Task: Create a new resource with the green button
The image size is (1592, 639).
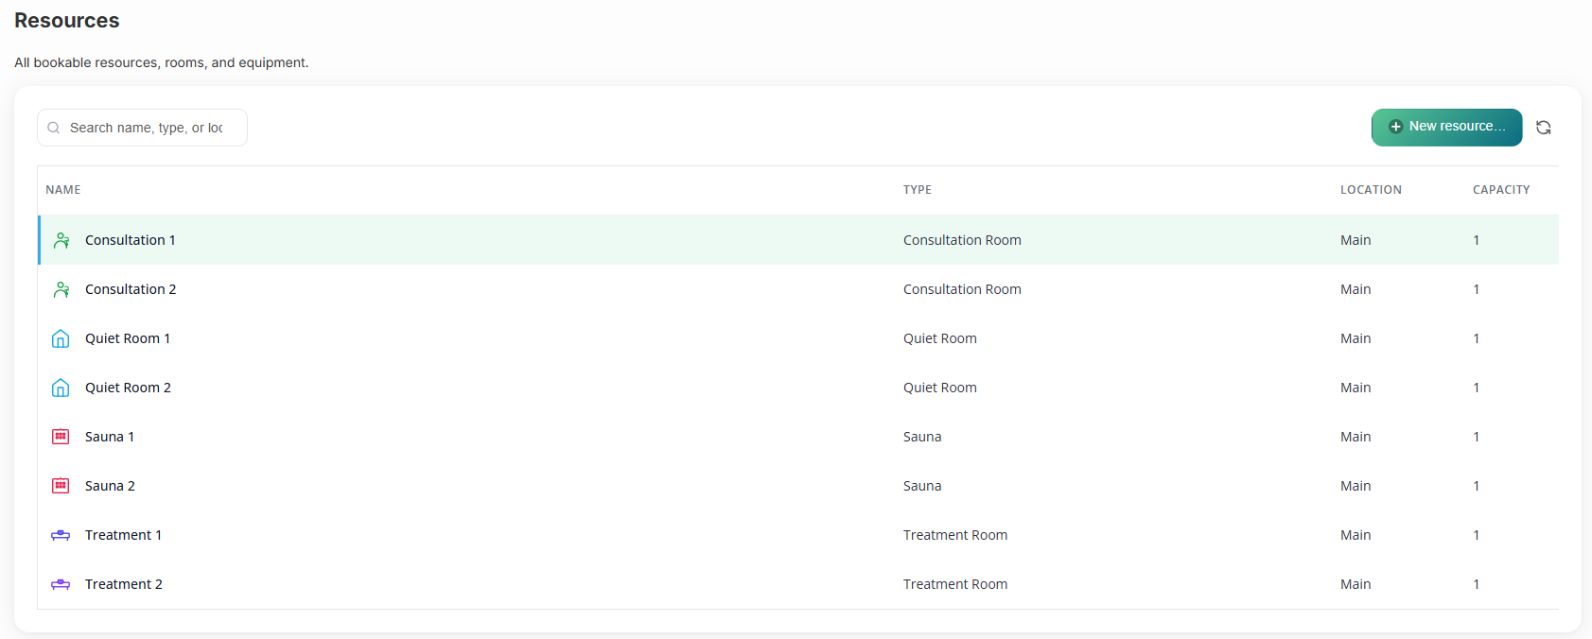Action: tap(1446, 127)
